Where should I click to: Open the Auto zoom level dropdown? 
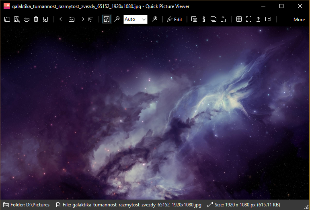(x=135, y=19)
